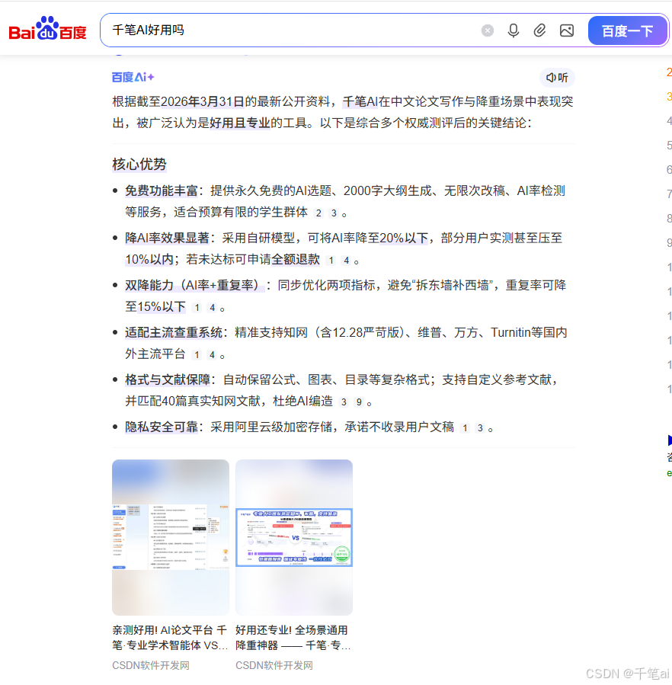The height and width of the screenshot is (685, 672).
Task: Open citation 1 after 全额退款
Action: [331, 261]
